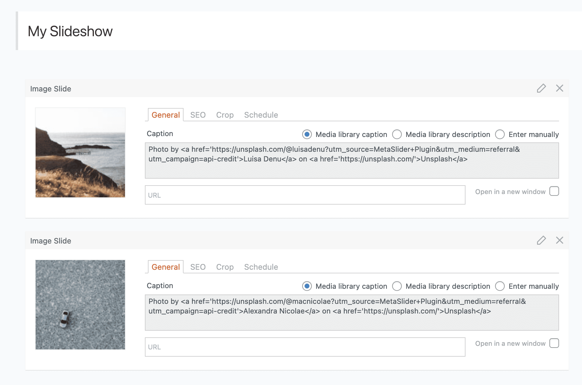Open Schedule tab of the second slide
The width and height of the screenshot is (582, 385).
(x=261, y=267)
